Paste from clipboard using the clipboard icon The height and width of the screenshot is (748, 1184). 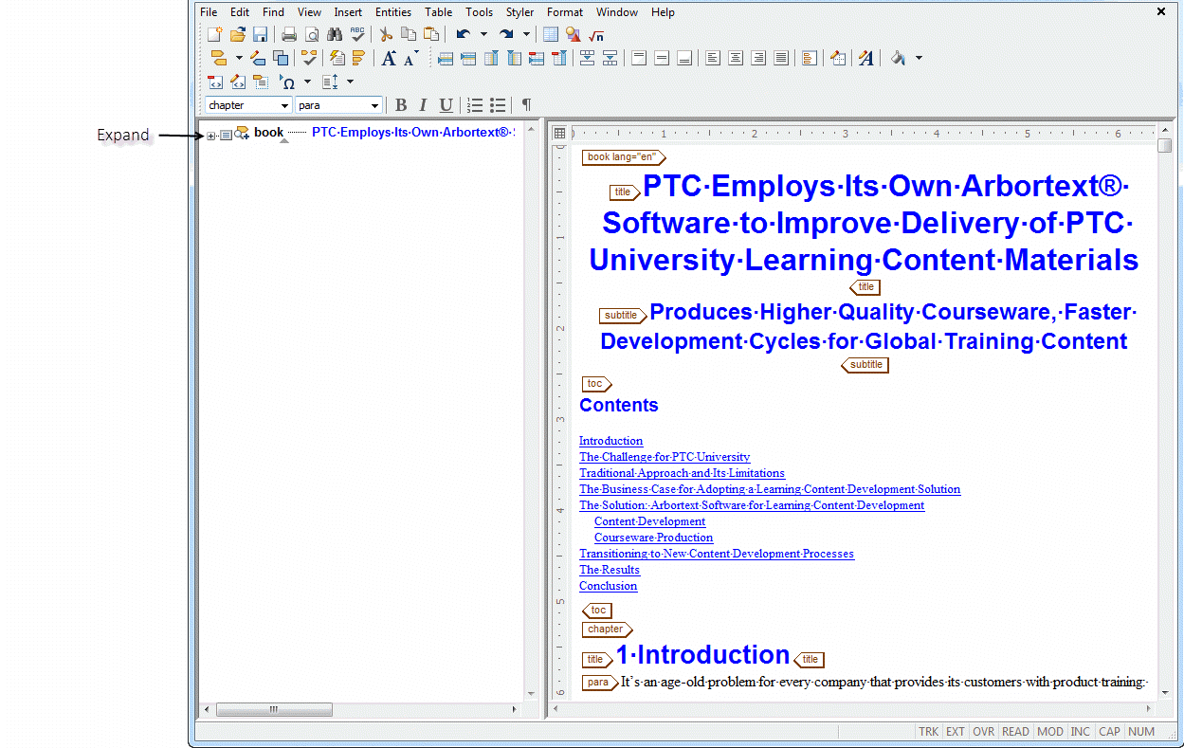coord(431,34)
